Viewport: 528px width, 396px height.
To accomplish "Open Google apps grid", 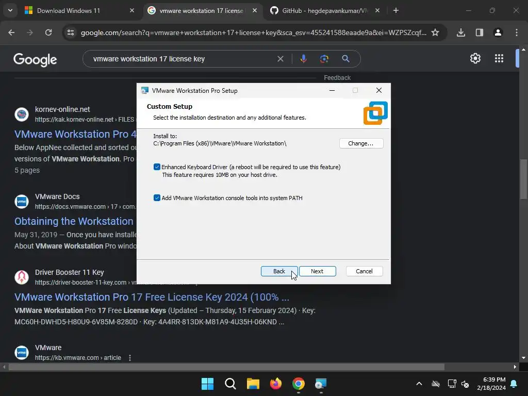I will point(499,58).
